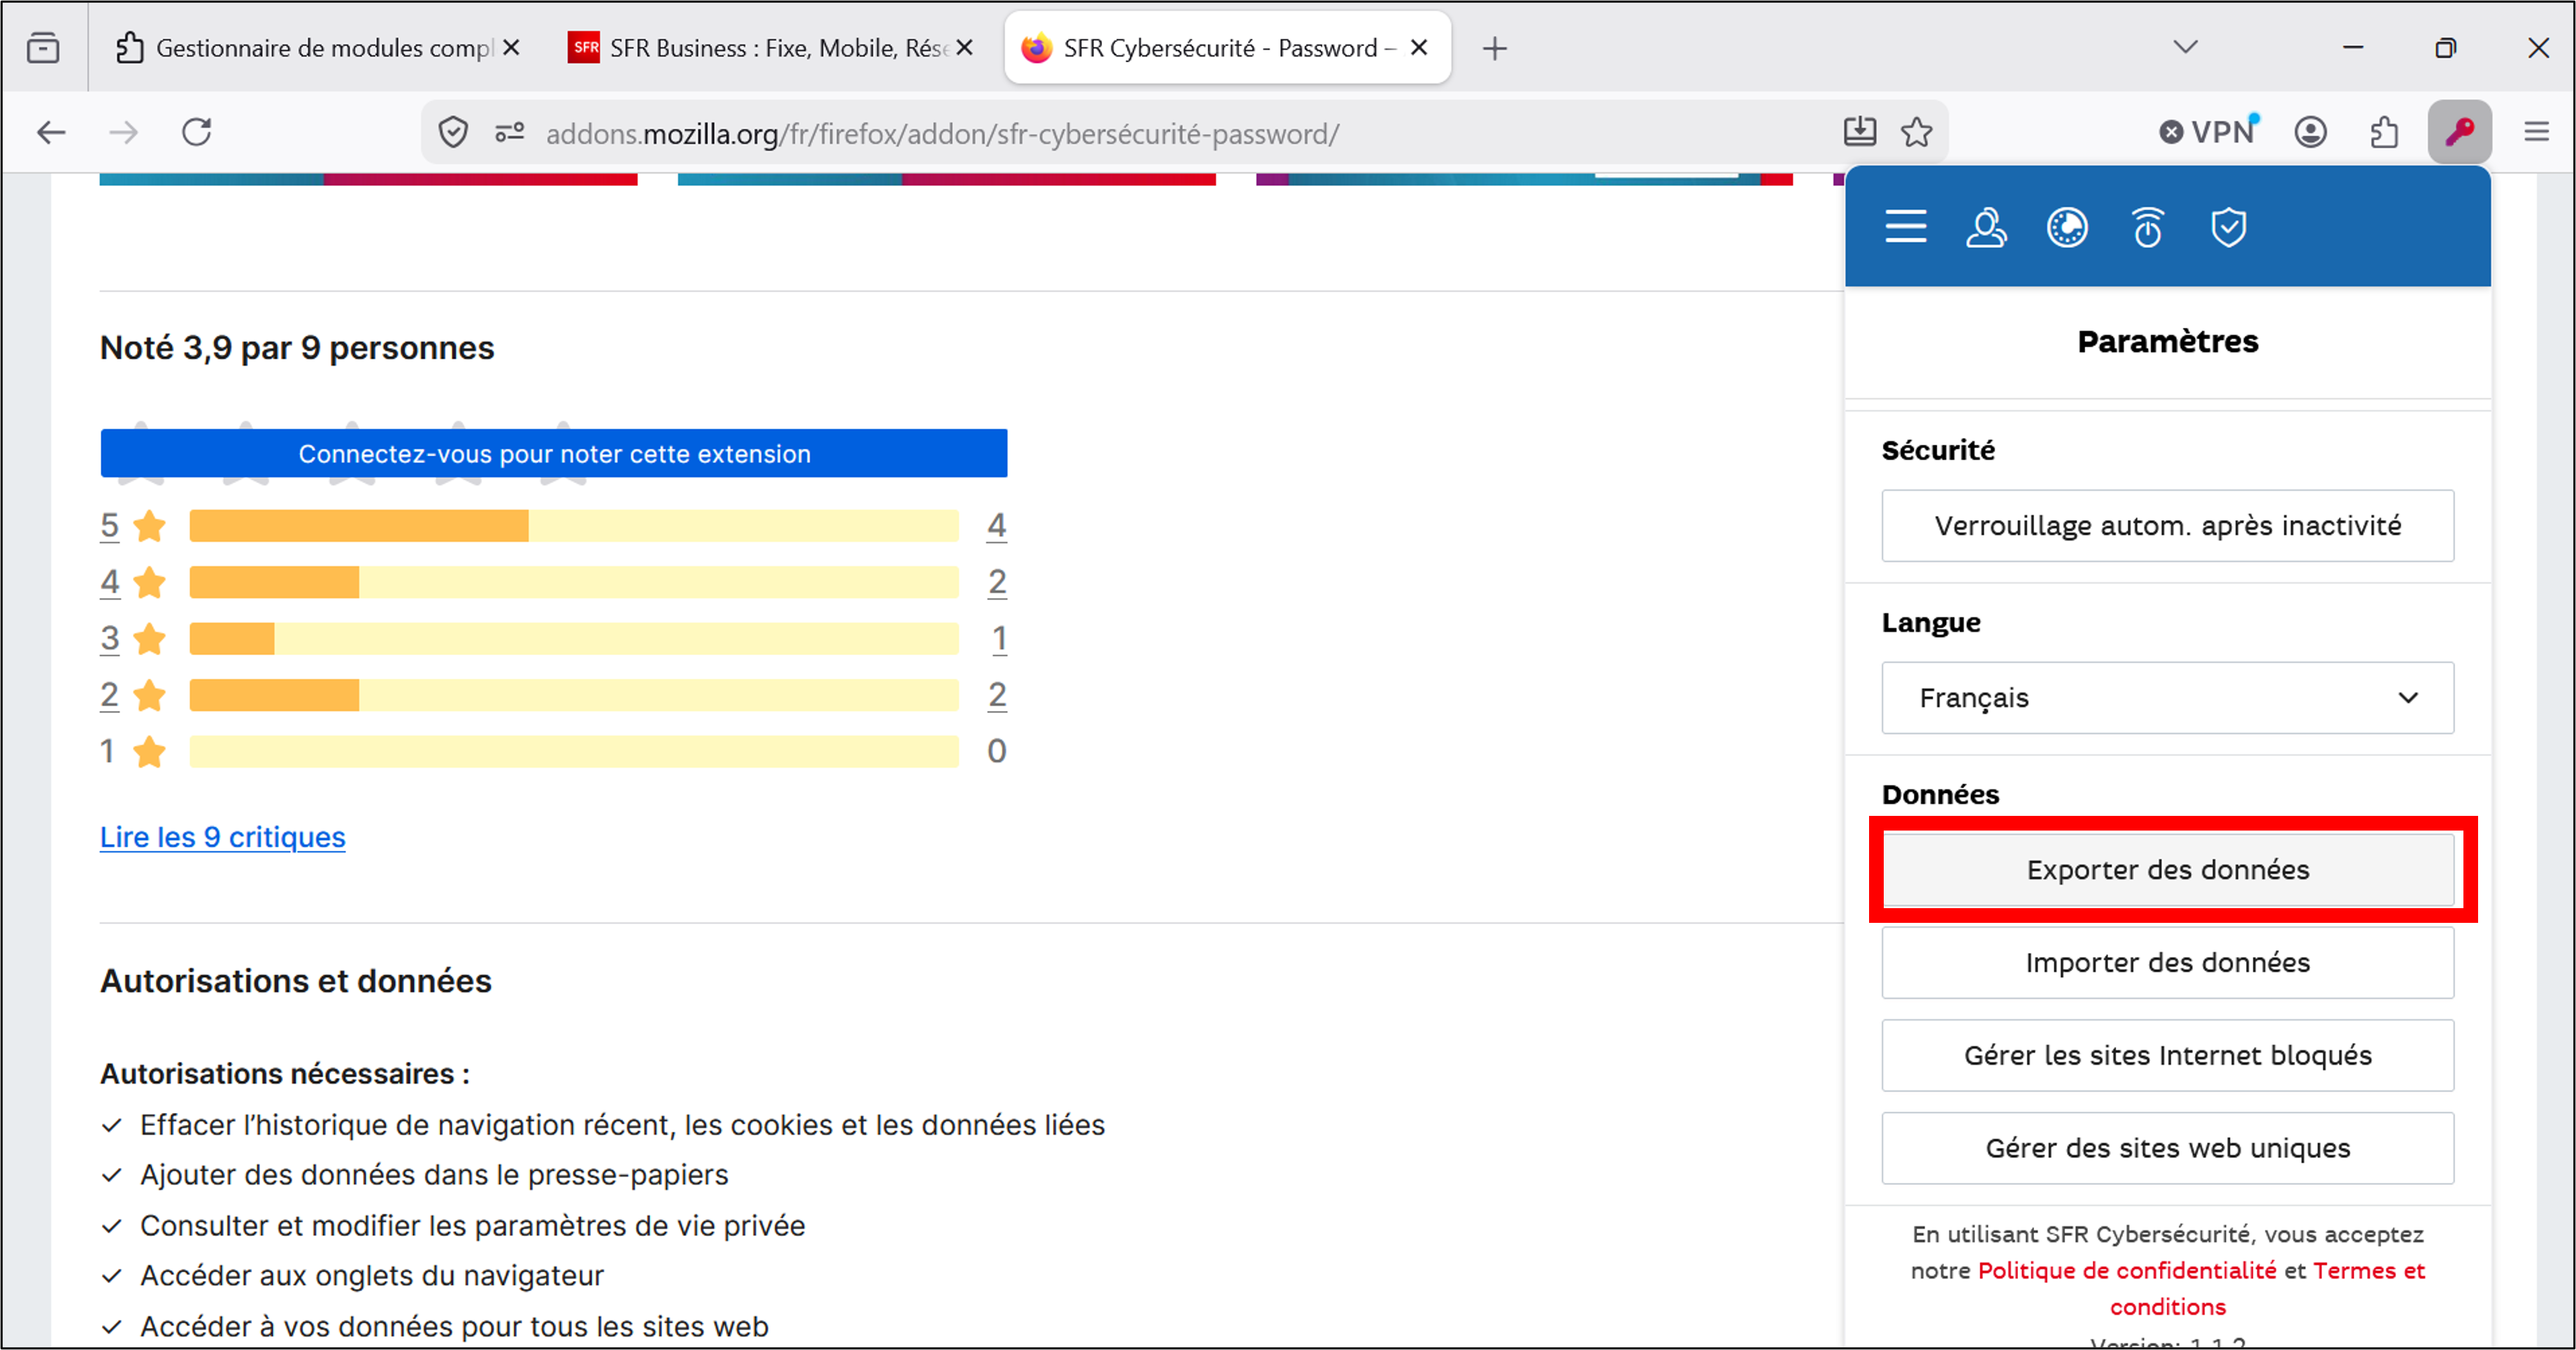This screenshot has height=1350, width=2576.
Task: Click the 2-star rating bar
Action: (574, 695)
